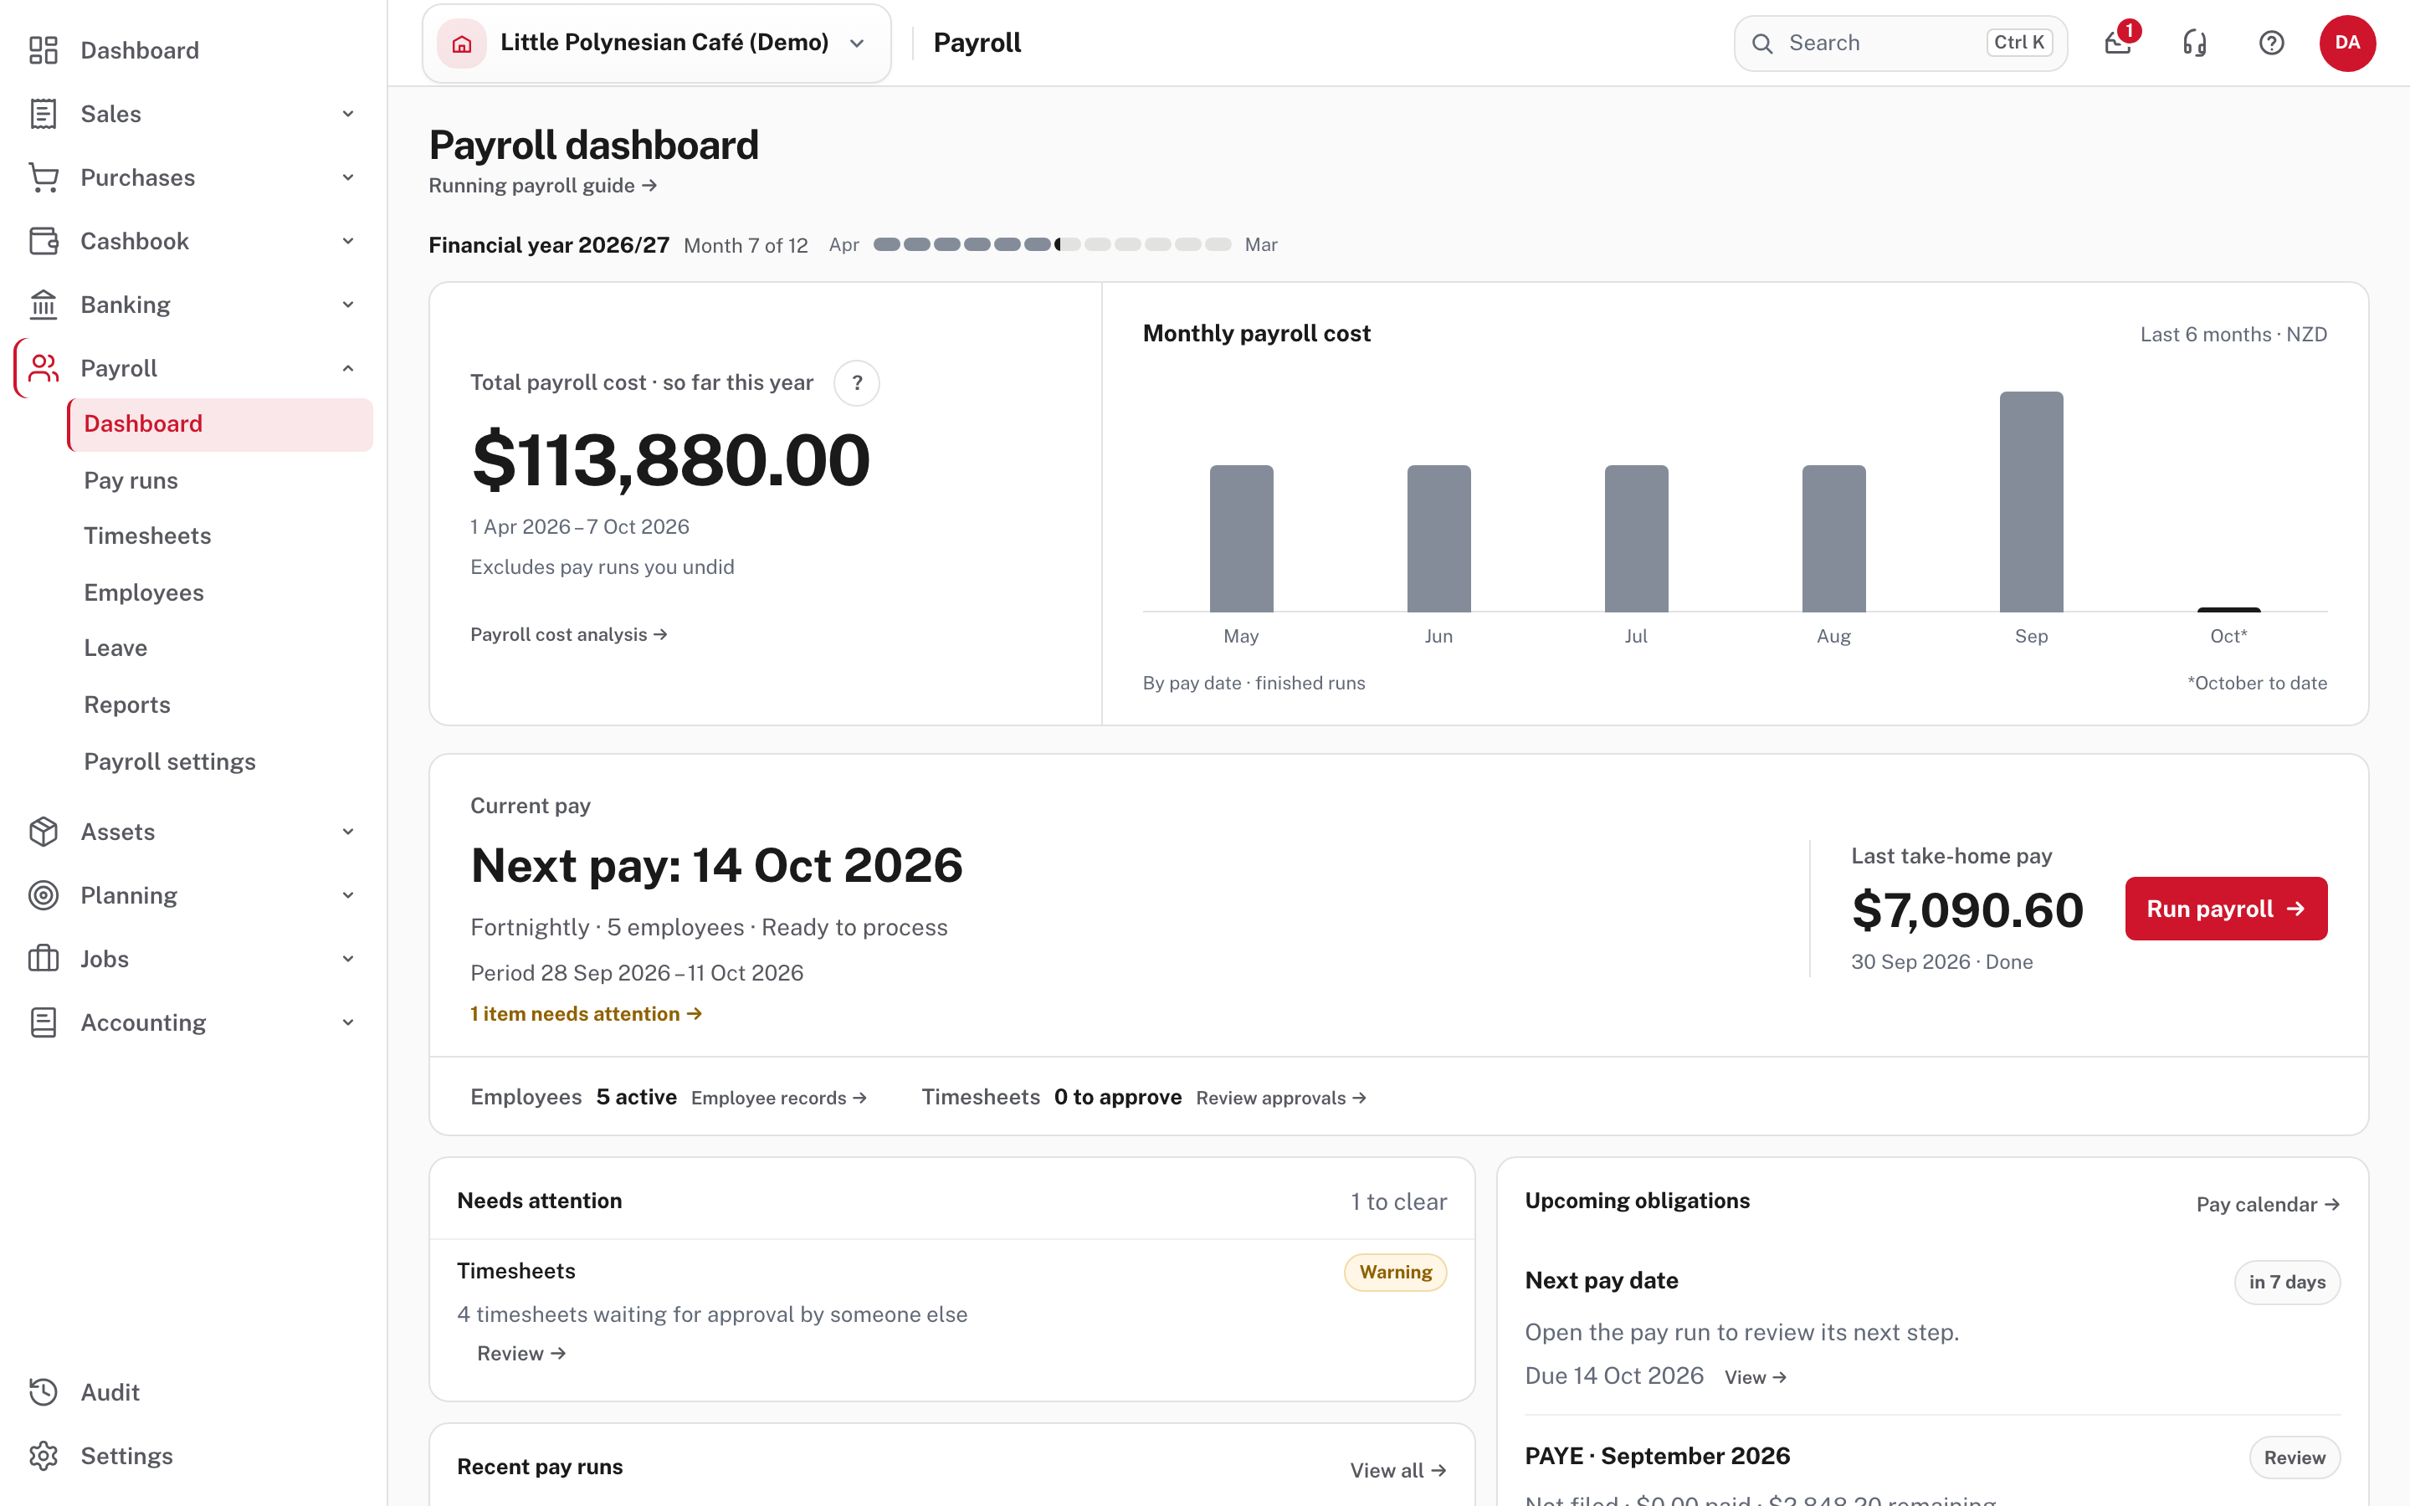Click the Cashbook wallet icon

point(43,241)
